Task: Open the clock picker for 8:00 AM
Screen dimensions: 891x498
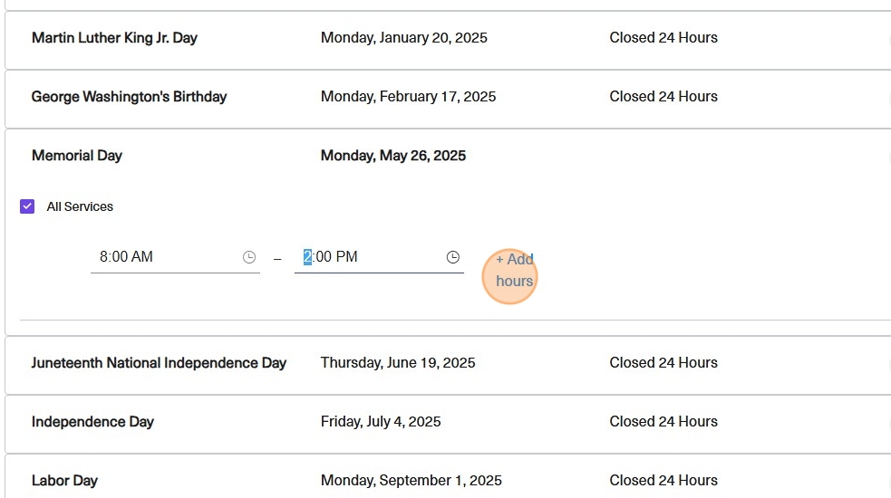Action: point(249,257)
